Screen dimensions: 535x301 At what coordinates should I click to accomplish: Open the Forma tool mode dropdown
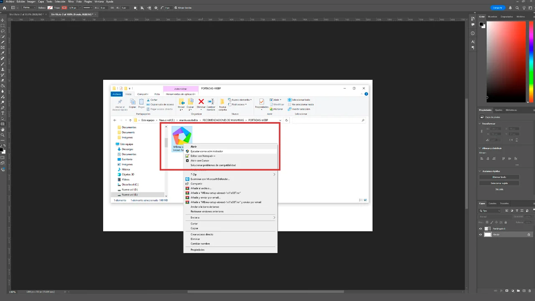28,8
